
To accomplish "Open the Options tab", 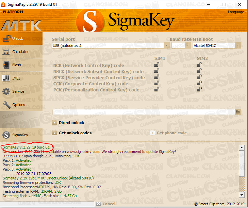I will click(x=21, y=105).
